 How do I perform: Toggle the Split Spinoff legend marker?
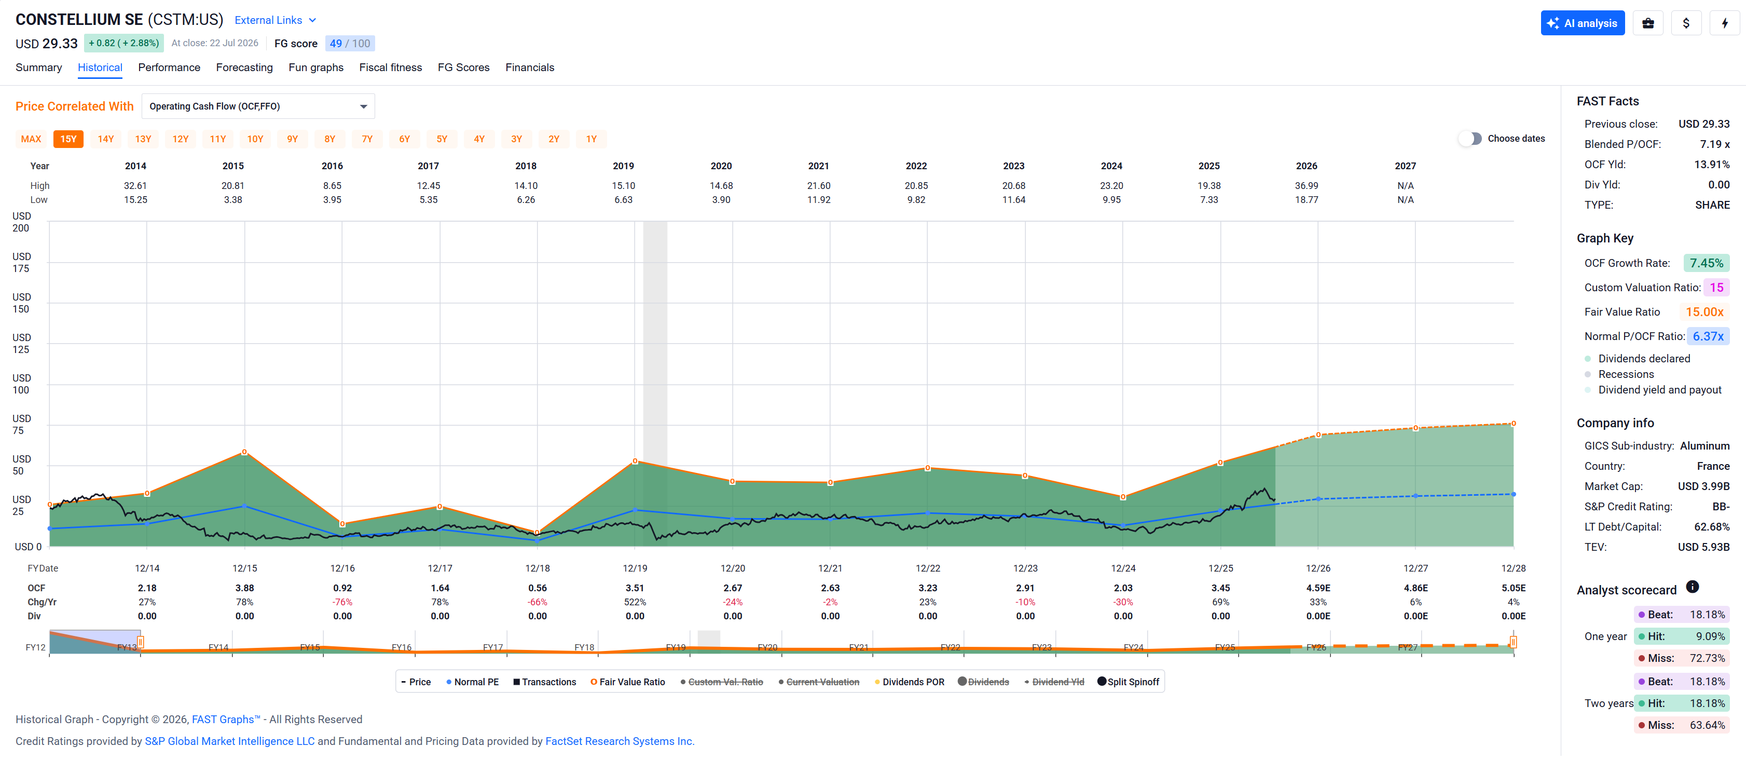[x=1102, y=682]
